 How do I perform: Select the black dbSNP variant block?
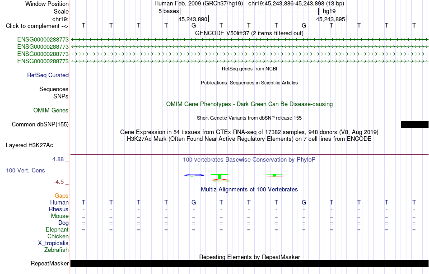(x=415, y=125)
